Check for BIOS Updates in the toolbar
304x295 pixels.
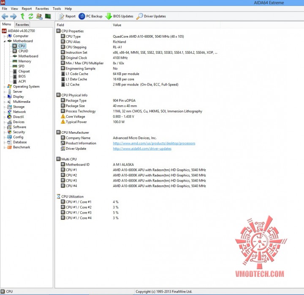click(x=119, y=17)
